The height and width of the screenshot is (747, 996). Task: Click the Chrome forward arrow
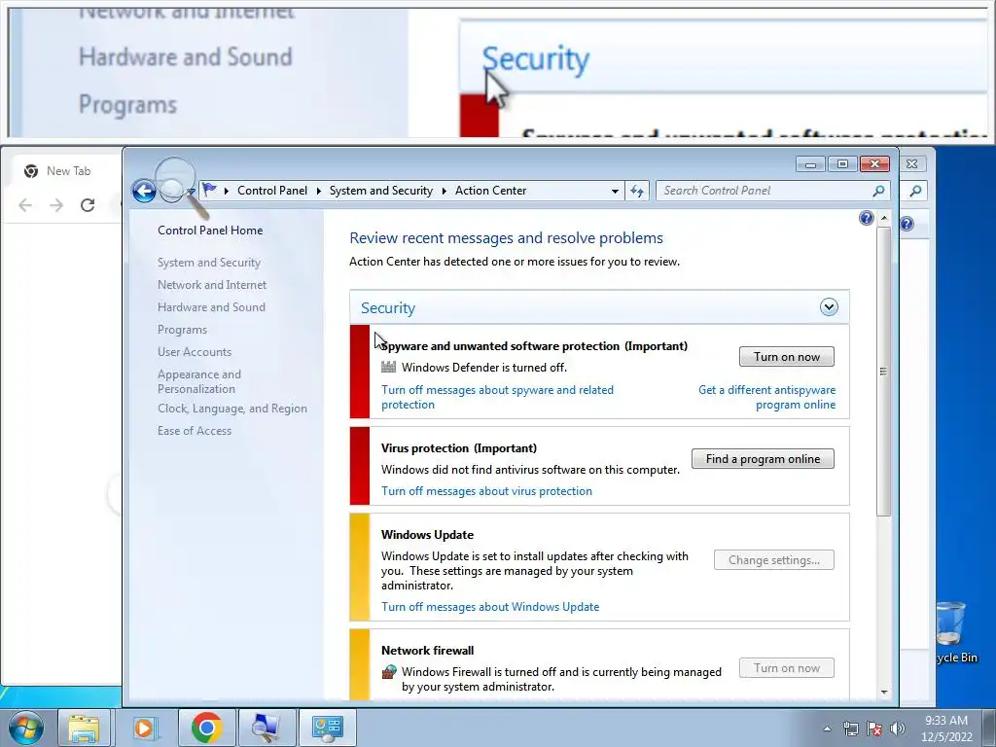[56, 205]
